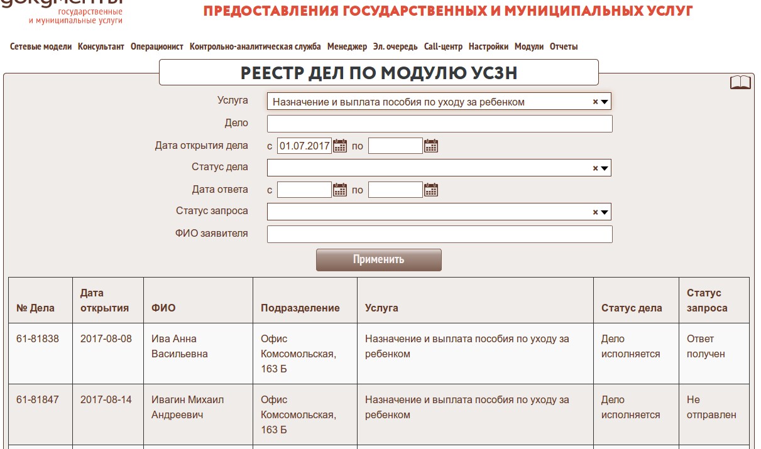761x449 pixels.
Task: Expand the Услуга dropdown
Action: point(605,102)
